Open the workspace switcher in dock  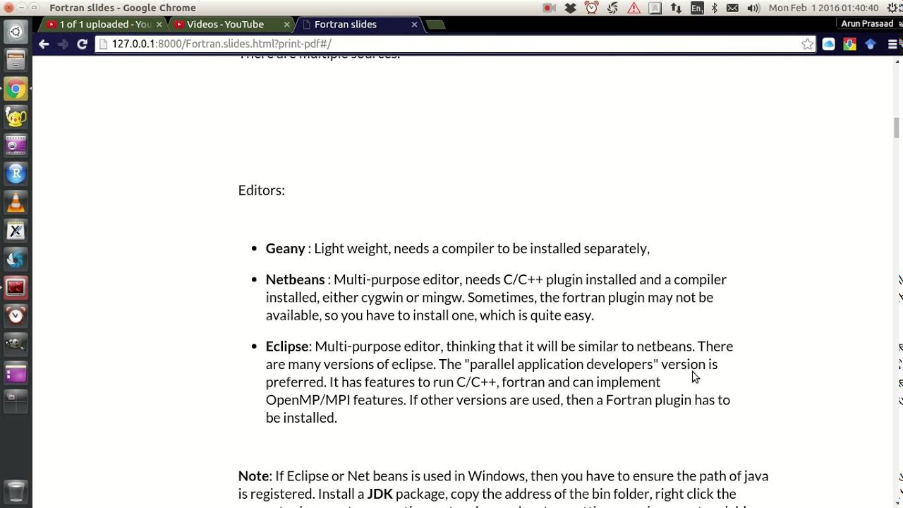[16, 401]
